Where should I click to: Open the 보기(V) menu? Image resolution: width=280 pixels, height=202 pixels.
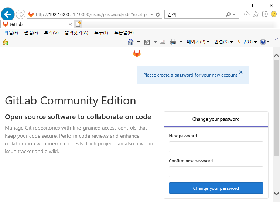pyautogui.click(x=51, y=33)
